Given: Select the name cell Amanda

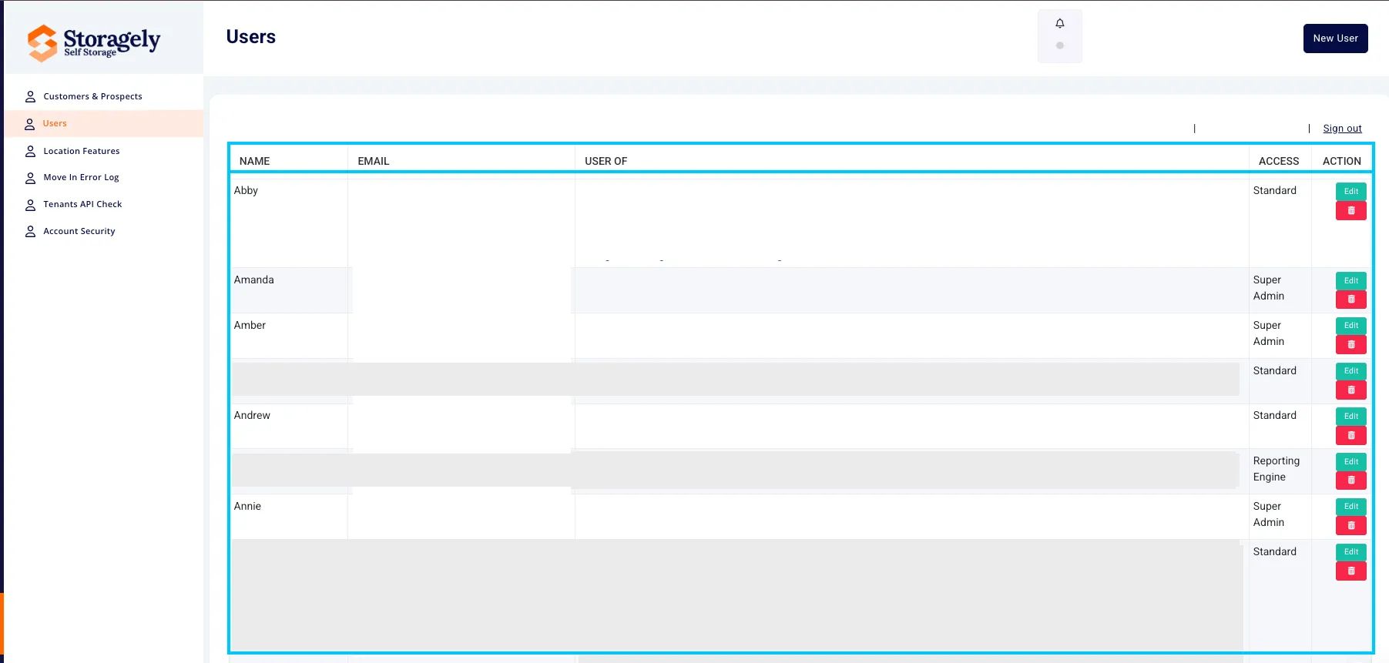Looking at the screenshot, I should tap(253, 280).
